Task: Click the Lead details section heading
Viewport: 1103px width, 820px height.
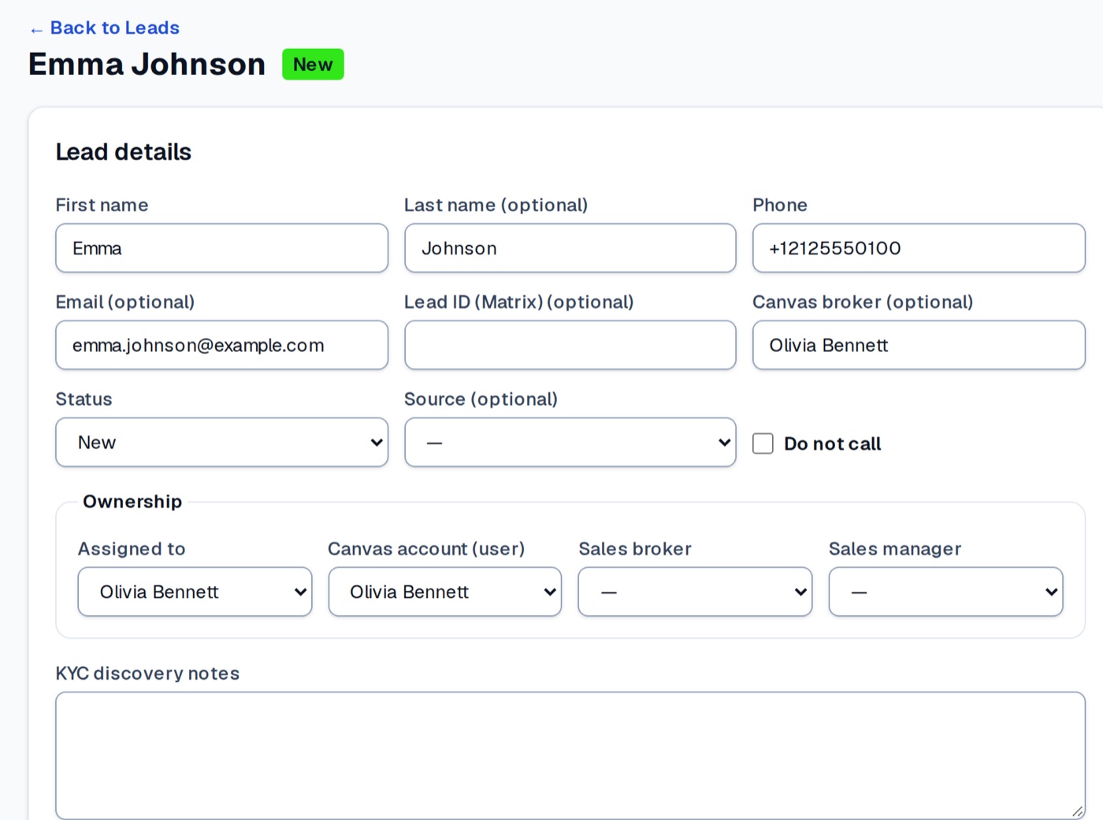Action: (124, 152)
